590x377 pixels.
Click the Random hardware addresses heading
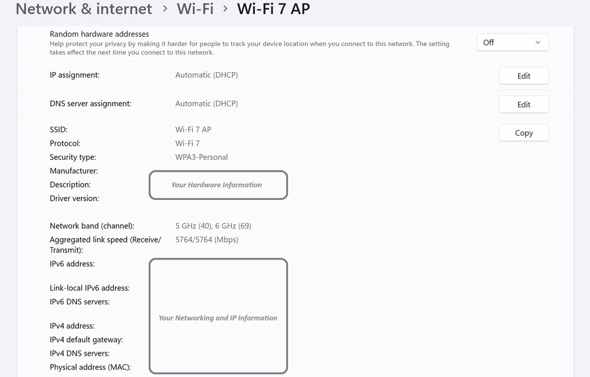[99, 34]
